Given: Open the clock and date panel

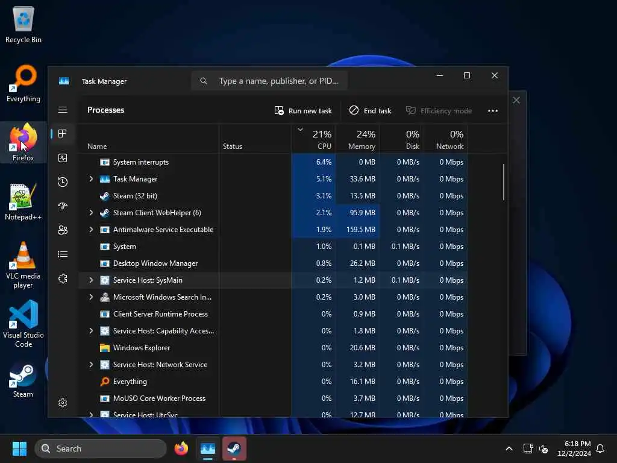Looking at the screenshot, I should point(574,449).
